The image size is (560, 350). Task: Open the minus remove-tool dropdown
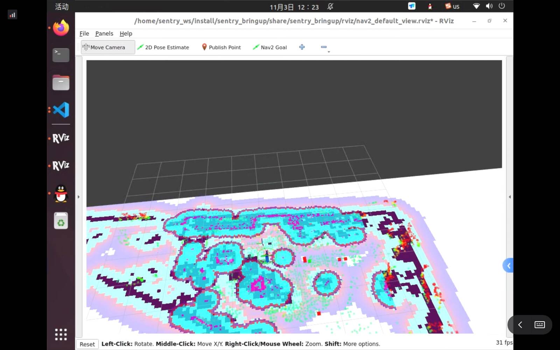325,48
